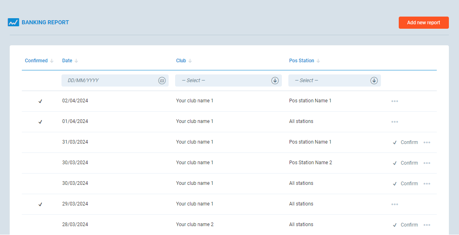Expand the Pos Station filter dropdown
Viewport: 459px width, 235px height.
[374, 80]
